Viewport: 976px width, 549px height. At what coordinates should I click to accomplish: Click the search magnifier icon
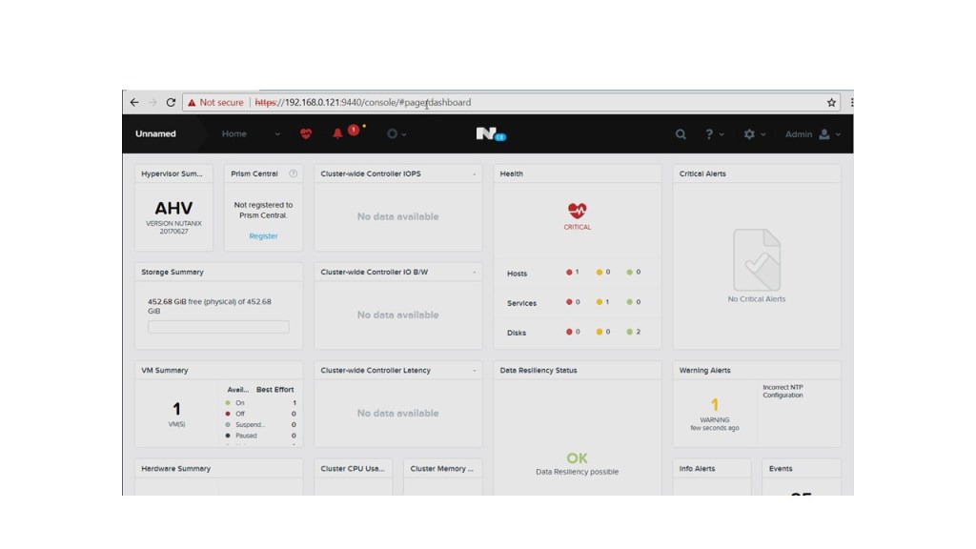(681, 134)
